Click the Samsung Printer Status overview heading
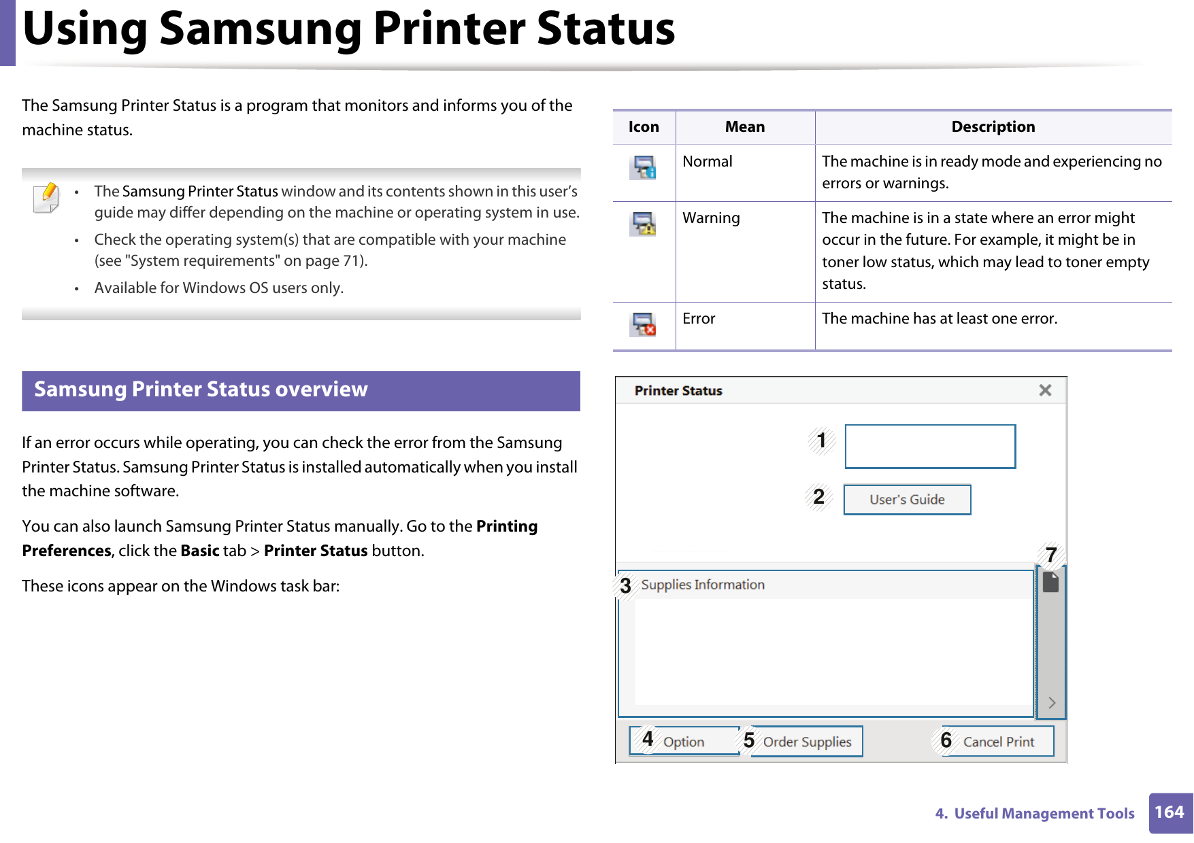Screen dimensions: 1194x843 pyautogui.click(x=201, y=390)
